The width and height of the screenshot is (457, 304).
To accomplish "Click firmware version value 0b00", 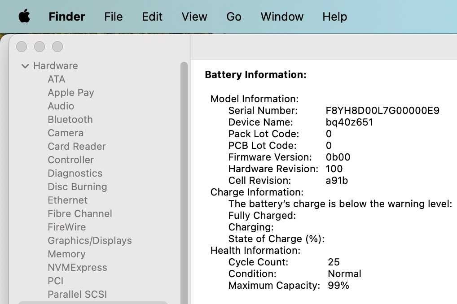I will point(338,157).
